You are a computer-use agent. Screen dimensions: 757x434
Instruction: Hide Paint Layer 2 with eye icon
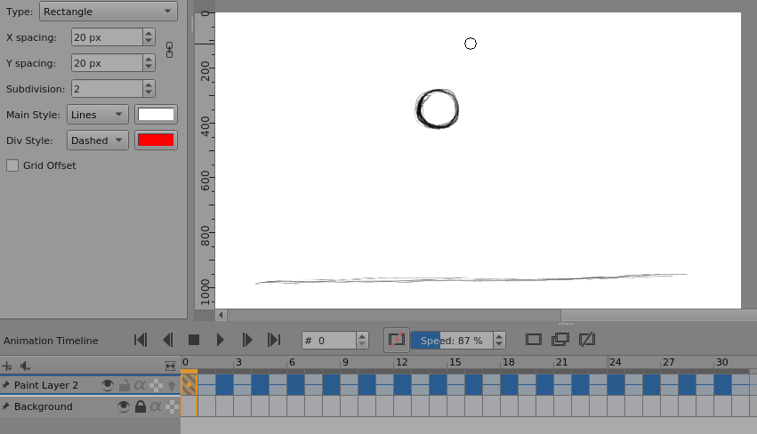108,385
